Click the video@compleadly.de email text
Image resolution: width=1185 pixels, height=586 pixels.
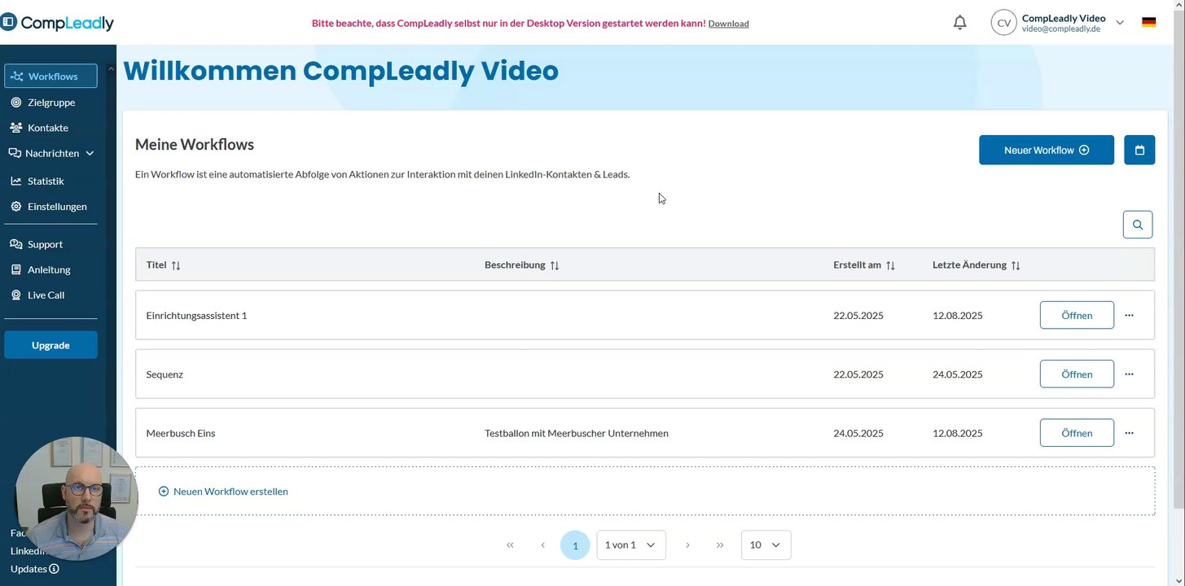1063,28
